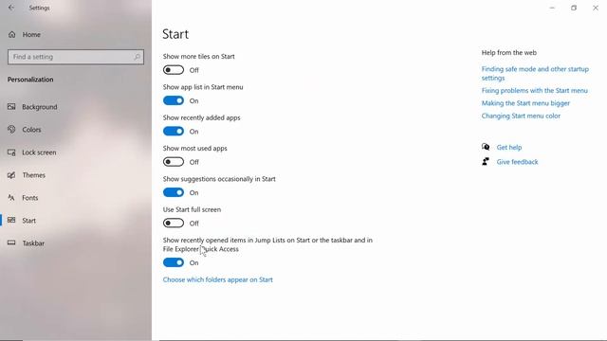Viewport: 607px width, 341px height.
Task: Click the Give feedback link
Action: [x=517, y=162]
